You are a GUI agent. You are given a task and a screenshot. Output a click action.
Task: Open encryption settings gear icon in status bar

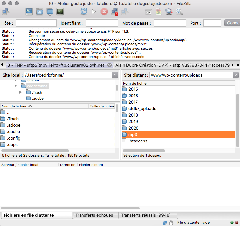pyautogui.click(x=165, y=223)
